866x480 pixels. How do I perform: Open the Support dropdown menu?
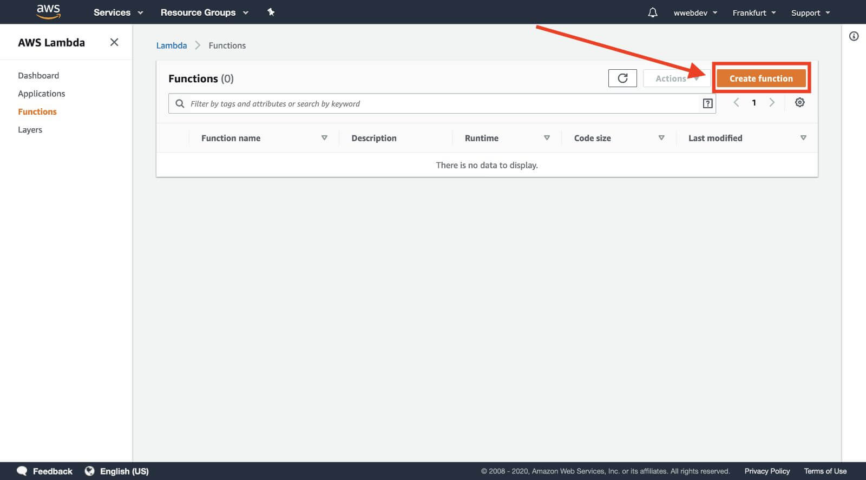point(810,12)
